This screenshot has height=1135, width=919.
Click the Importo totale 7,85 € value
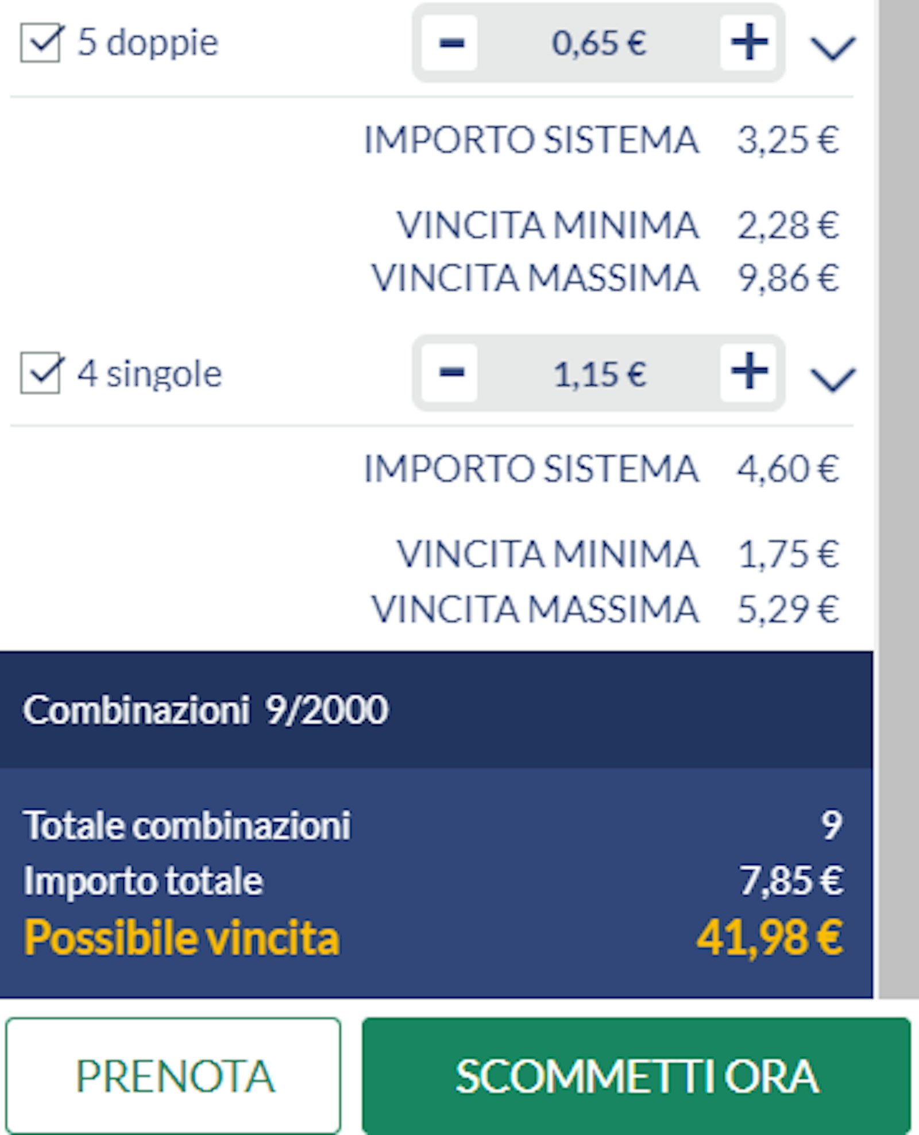click(x=790, y=881)
